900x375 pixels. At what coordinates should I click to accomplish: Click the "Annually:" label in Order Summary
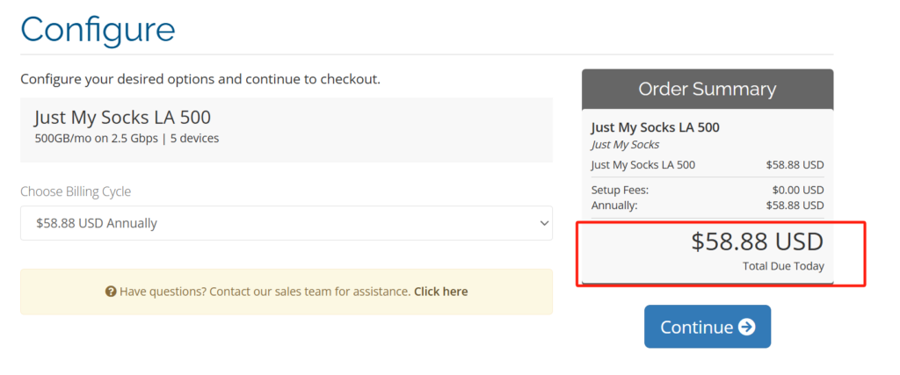click(x=614, y=205)
